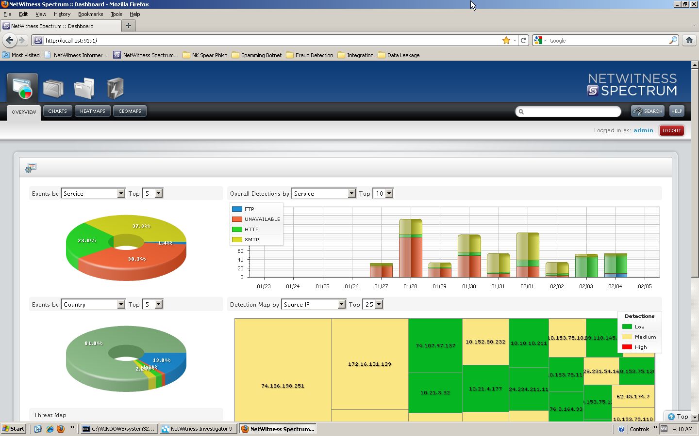
Task: Open NetWitness Informer bookmark
Action: 77,55
